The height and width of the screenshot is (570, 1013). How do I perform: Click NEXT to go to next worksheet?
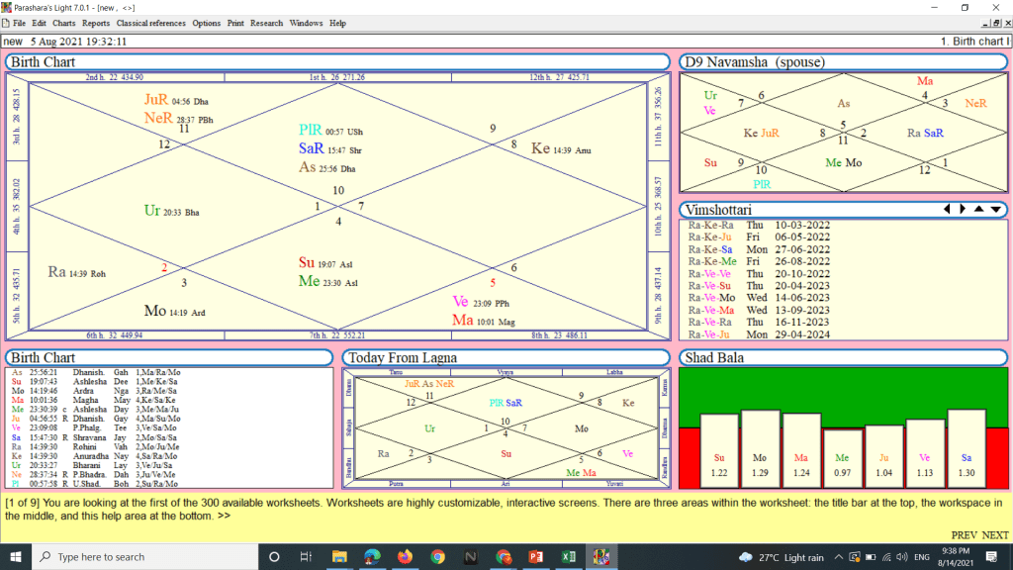coord(994,534)
